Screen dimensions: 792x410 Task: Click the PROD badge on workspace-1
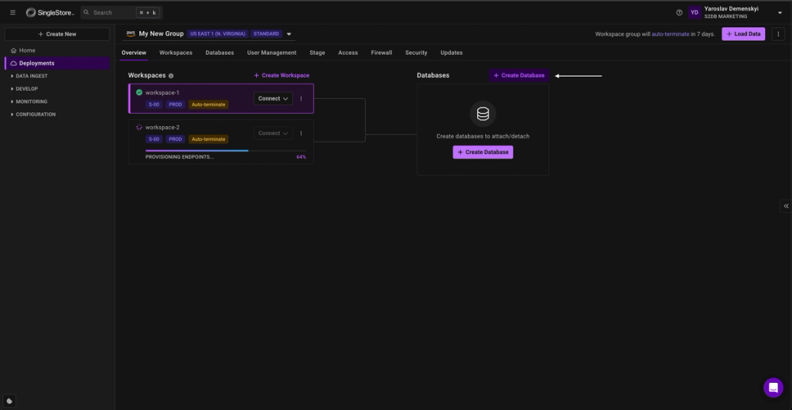pos(176,104)
